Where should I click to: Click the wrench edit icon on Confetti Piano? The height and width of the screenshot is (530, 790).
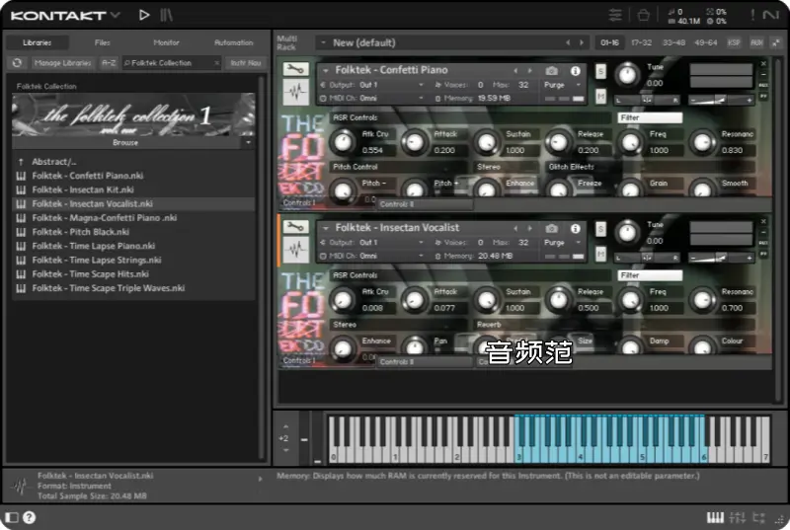tap(295, 69)
